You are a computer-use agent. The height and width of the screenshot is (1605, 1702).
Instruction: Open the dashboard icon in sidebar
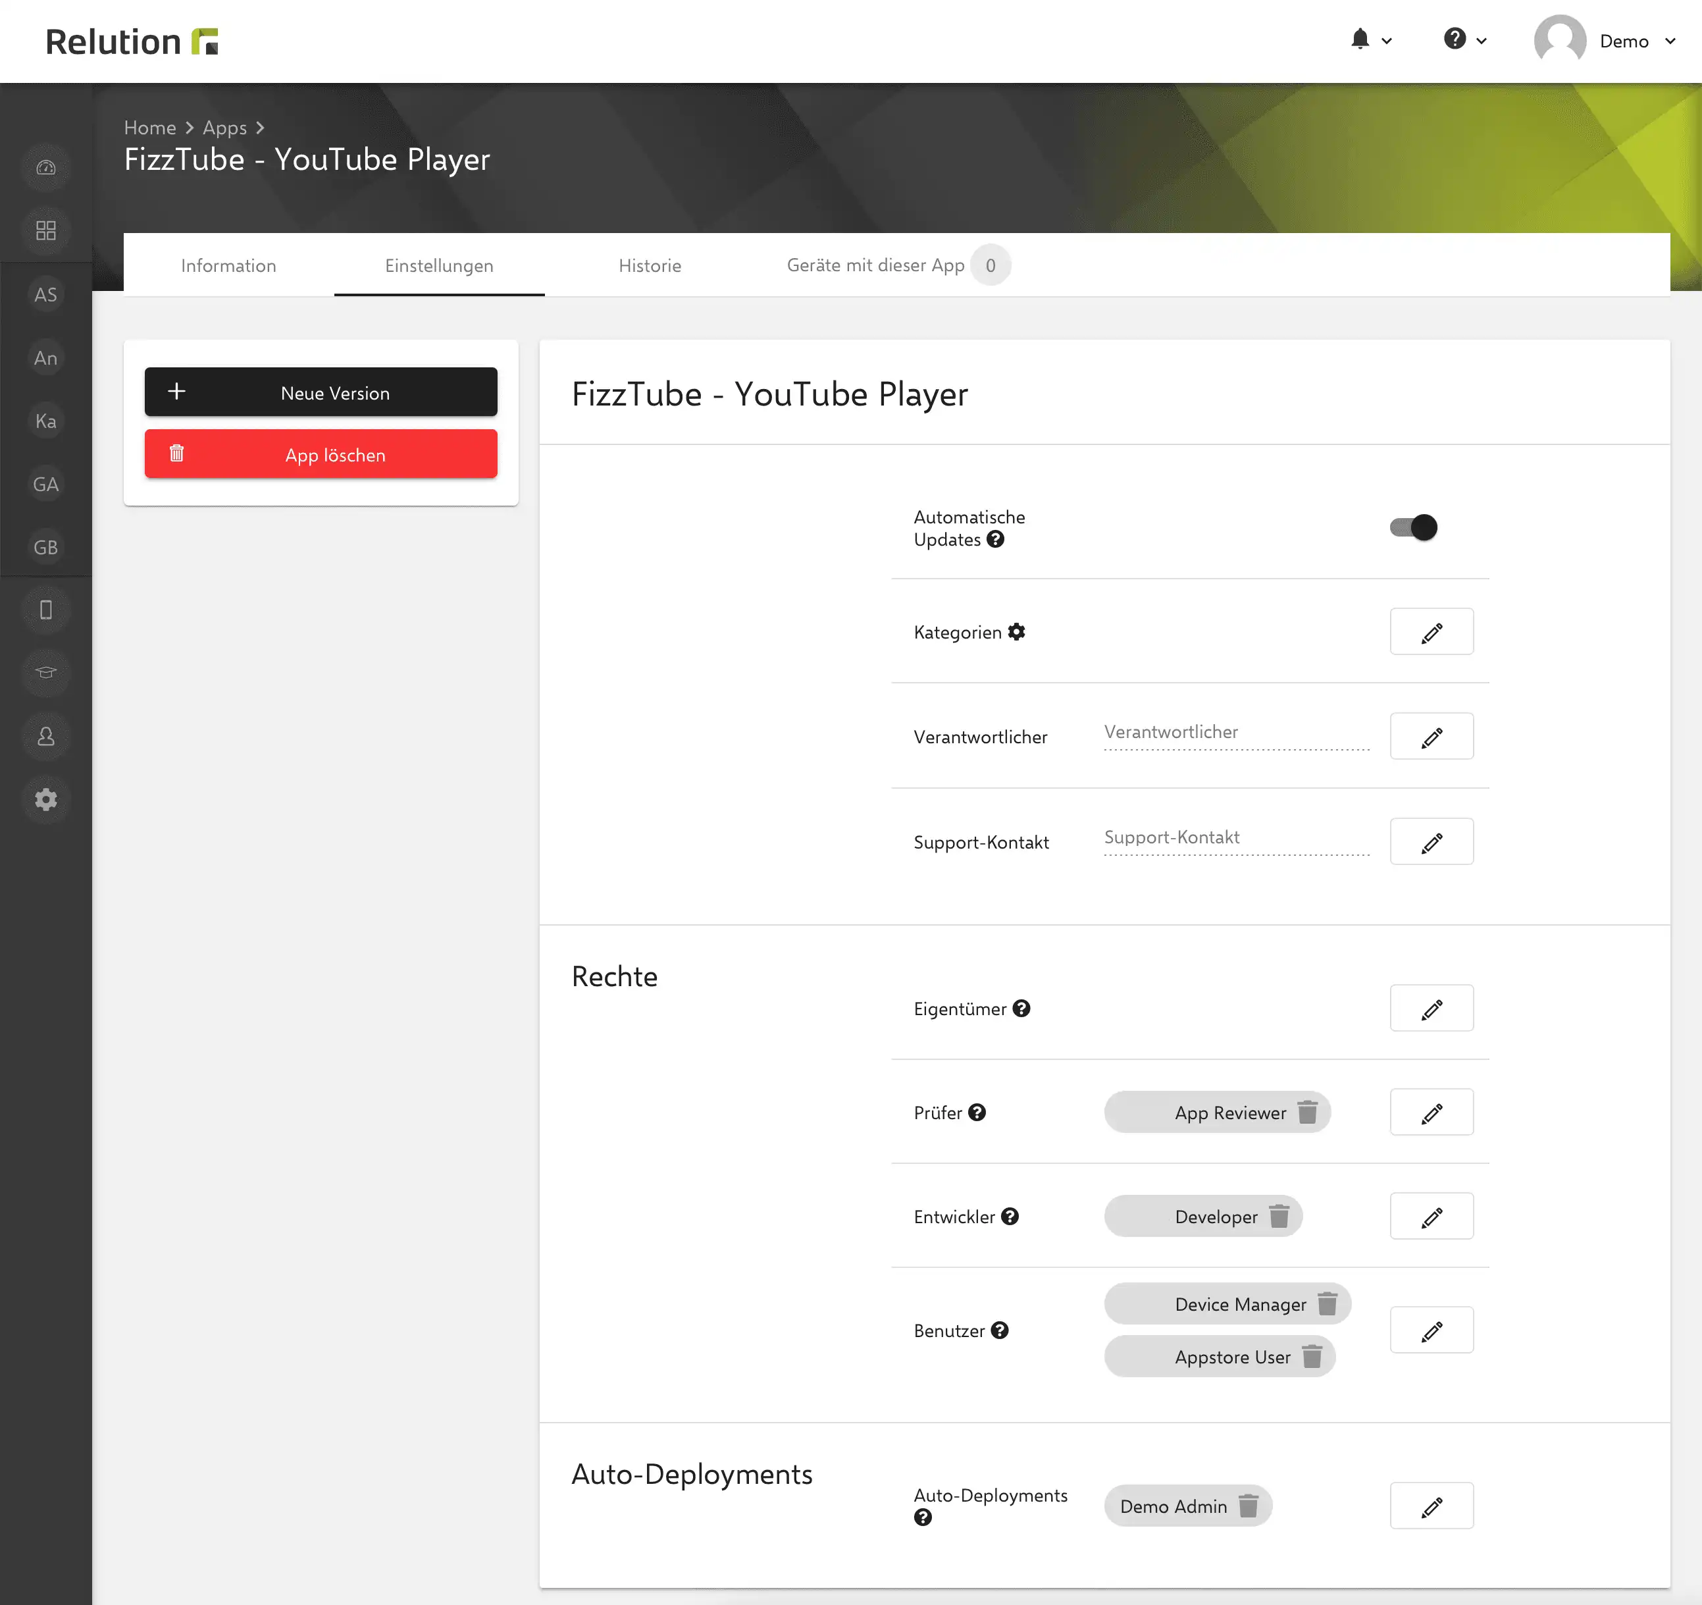pyautogui.click(x=46, y=168)
